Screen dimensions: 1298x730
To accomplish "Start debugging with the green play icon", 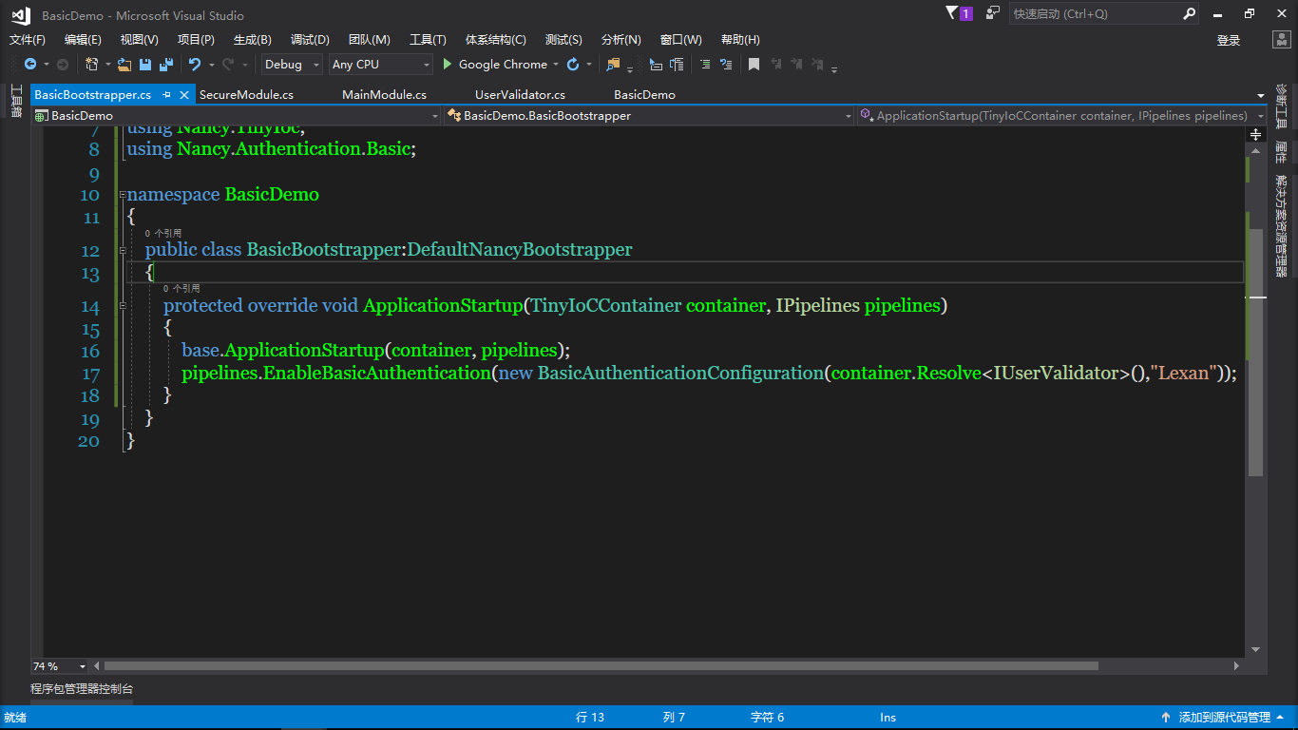I will click(449, 65).
